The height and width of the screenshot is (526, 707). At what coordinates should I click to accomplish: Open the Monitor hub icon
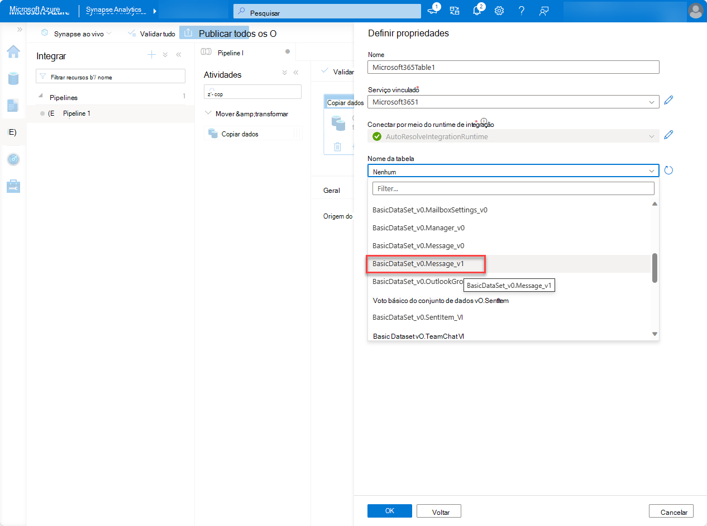point(13,159)
